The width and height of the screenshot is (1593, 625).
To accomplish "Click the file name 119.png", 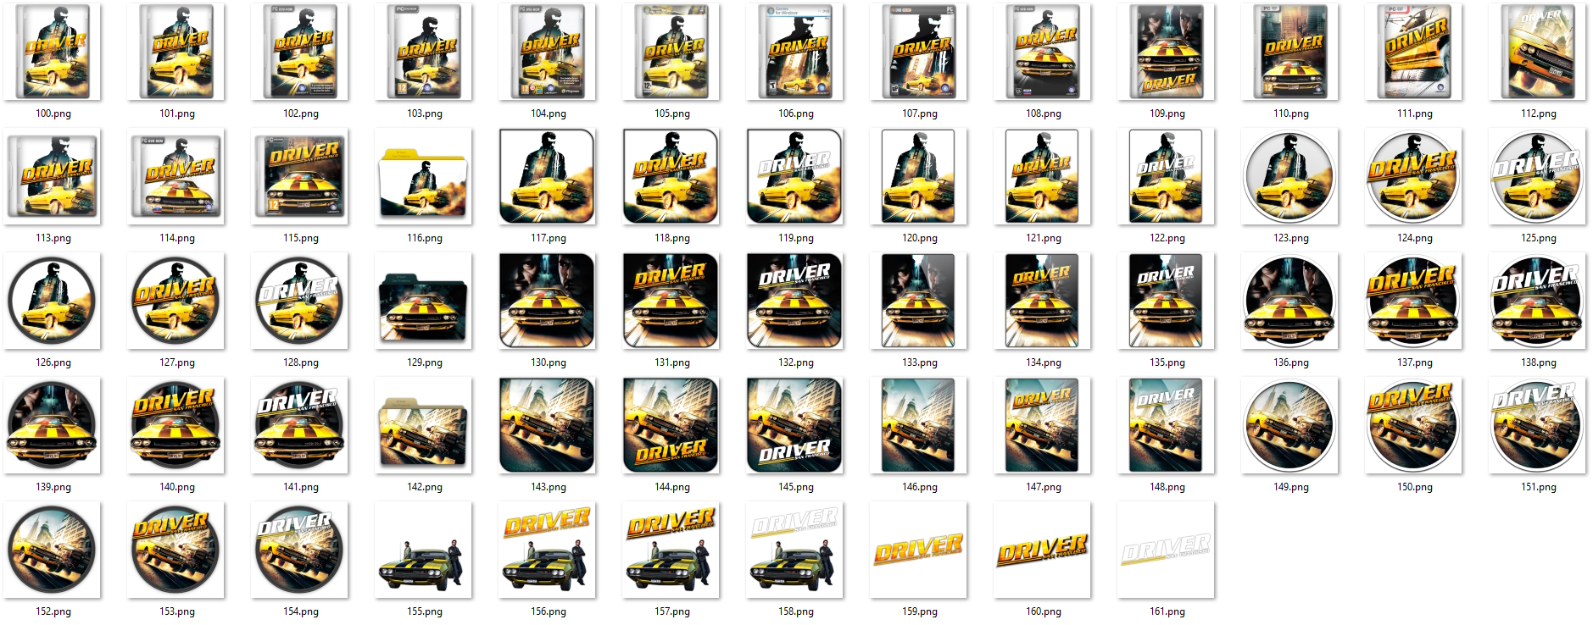I will pyautogui.click(x=796, y=238).
